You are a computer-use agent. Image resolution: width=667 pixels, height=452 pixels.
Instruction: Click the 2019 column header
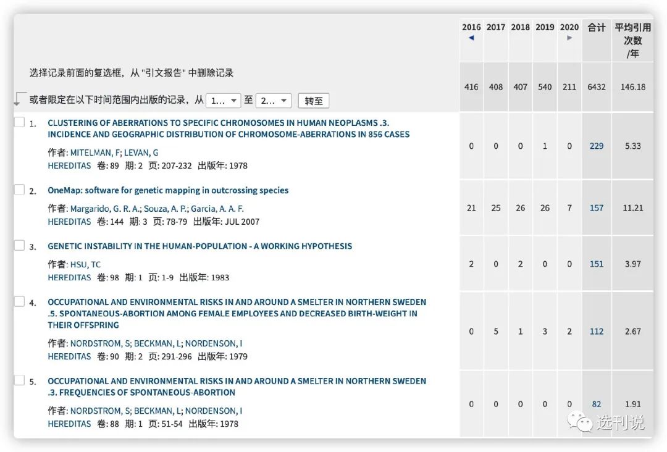coord(545,27)
